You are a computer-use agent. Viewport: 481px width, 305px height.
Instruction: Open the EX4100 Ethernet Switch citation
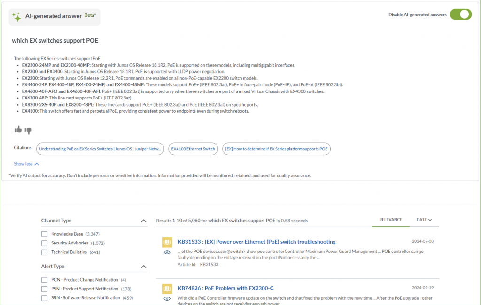tap(193, 149)
